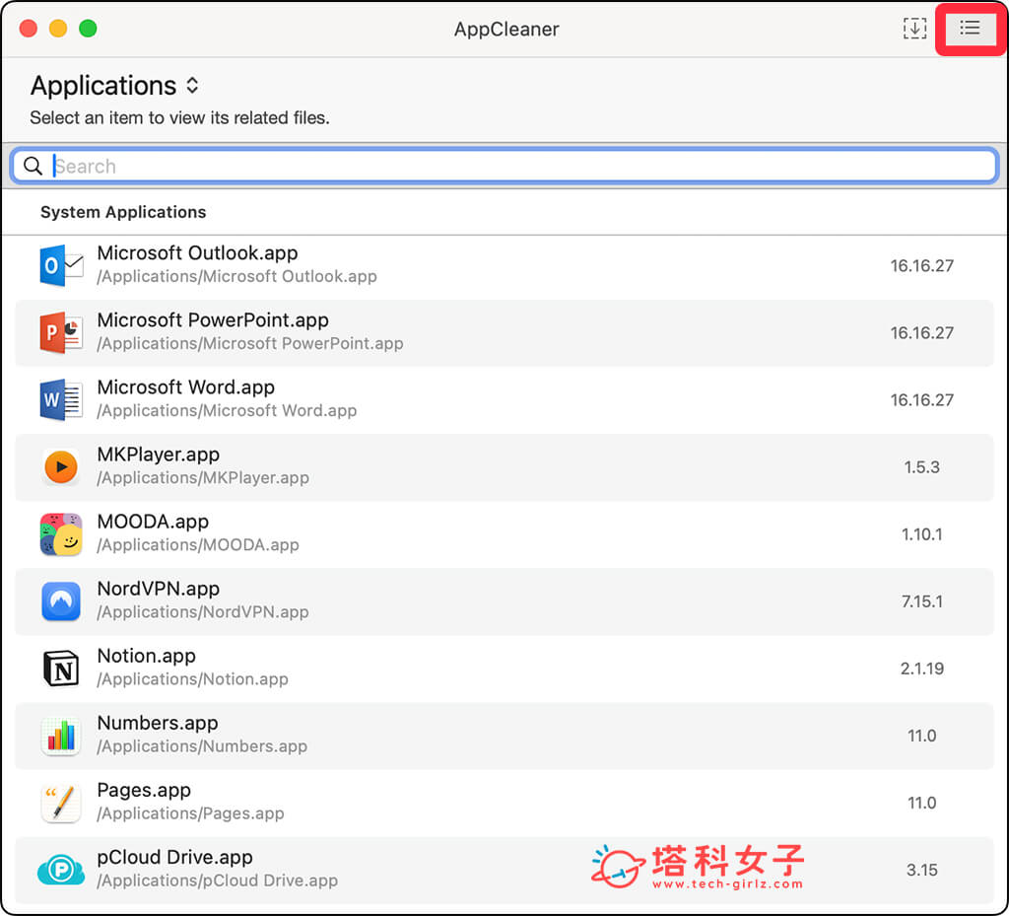Select the Microsoft Word icon
The width and height of the screenshot is (1009, 916).
tap(61, 399)
